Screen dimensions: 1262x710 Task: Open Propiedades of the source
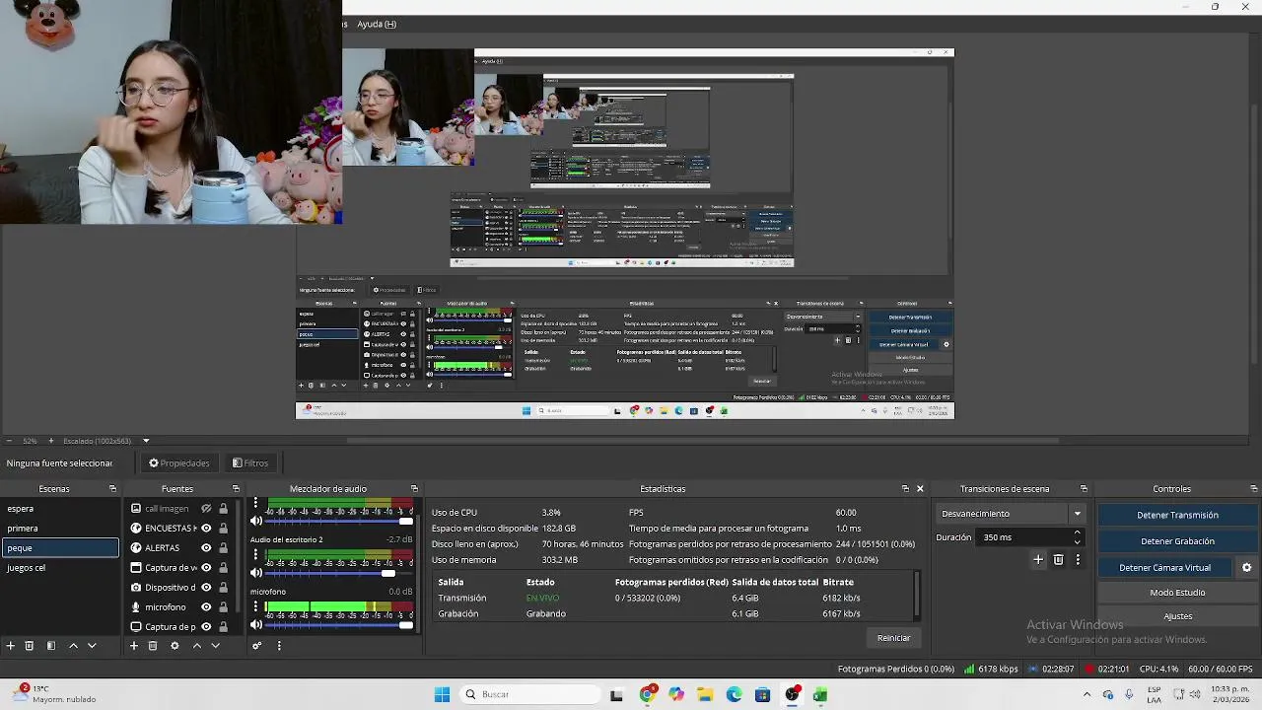[179, 463]
